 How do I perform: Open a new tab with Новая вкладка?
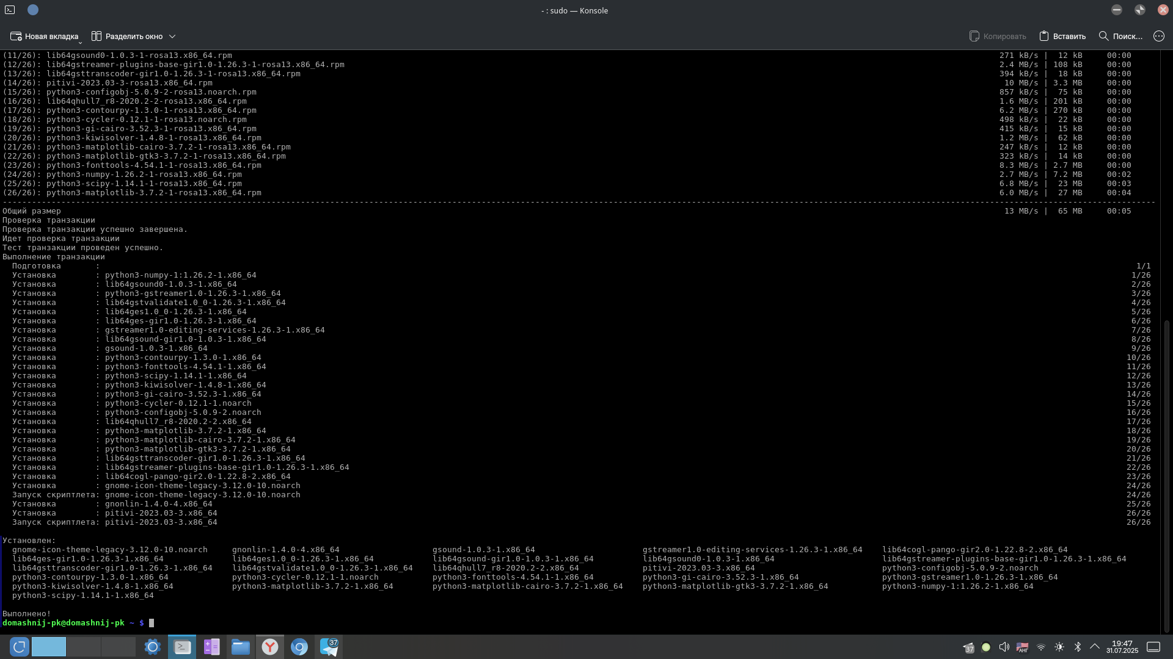point(45,37)
